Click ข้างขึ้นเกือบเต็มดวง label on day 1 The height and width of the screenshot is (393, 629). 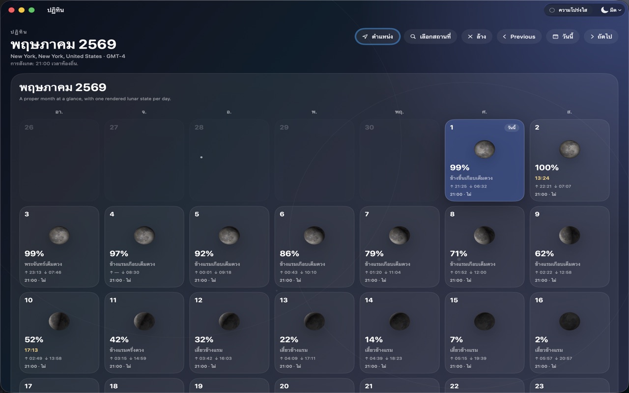[471, 178]
